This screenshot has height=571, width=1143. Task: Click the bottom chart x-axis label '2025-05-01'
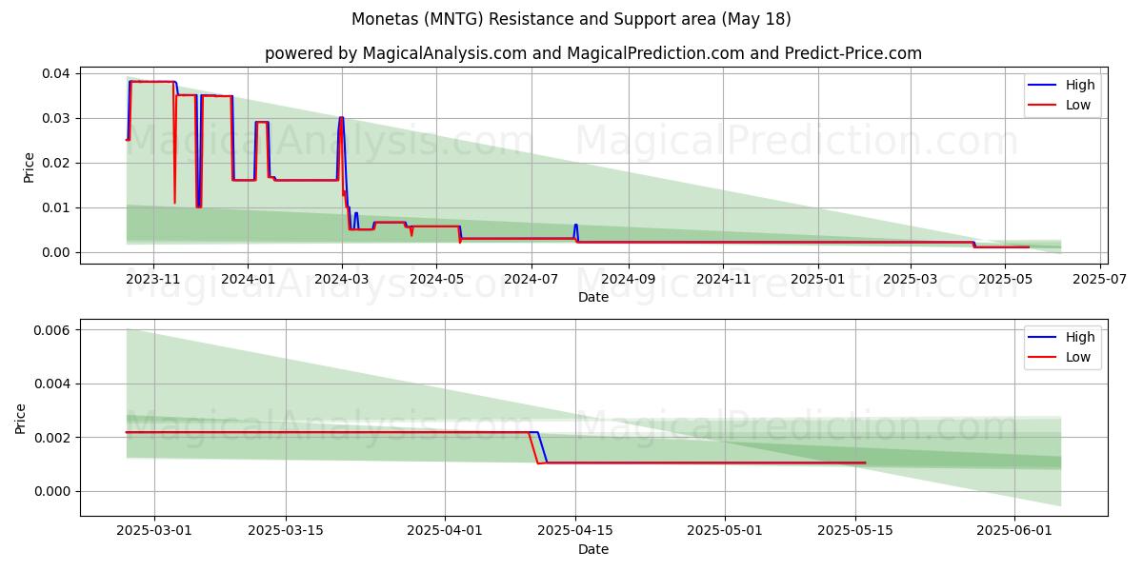click(724, 531)
